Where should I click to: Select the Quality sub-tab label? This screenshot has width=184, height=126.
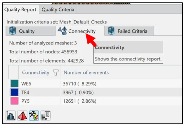[x=27, y=31]
